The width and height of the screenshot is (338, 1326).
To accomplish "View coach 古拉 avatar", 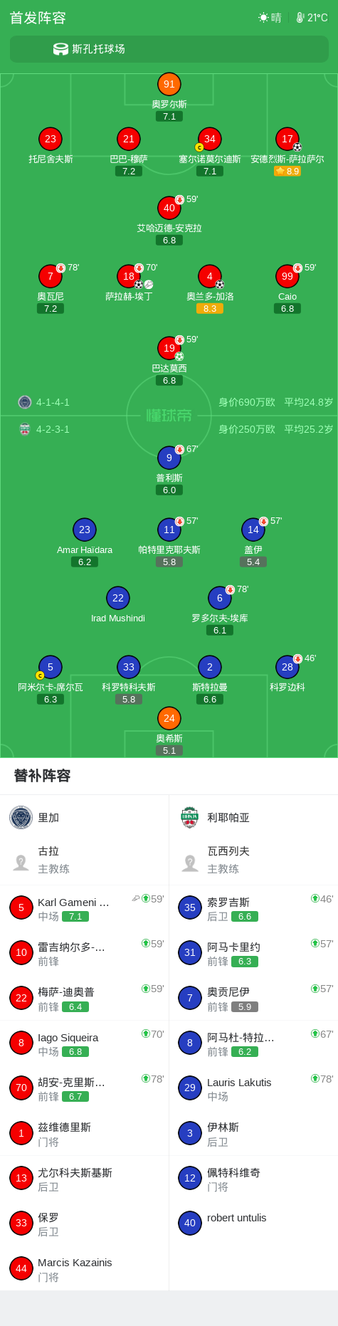I will [x=21, y=862].
